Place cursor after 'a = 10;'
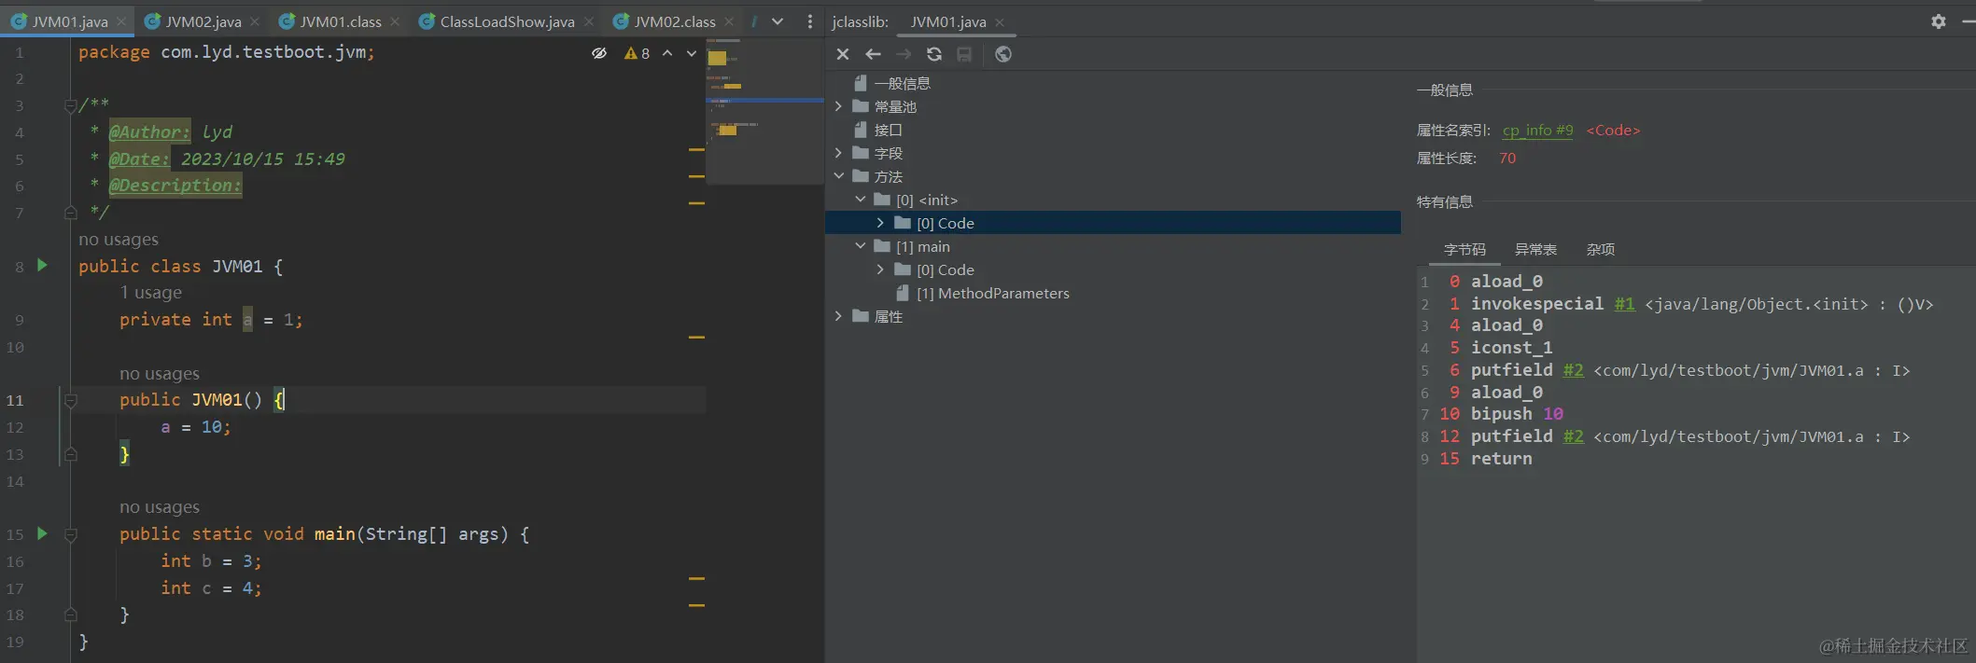Viewport: 1976px width, 663px height. (231, 427)
